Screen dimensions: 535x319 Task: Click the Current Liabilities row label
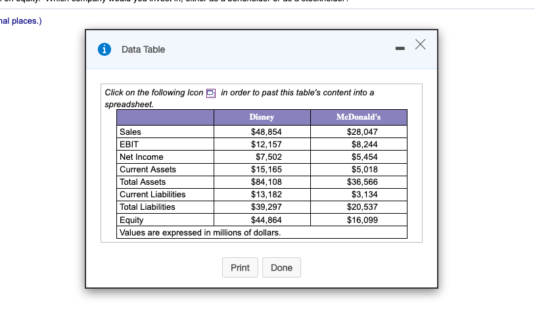(x=152, y=194)
